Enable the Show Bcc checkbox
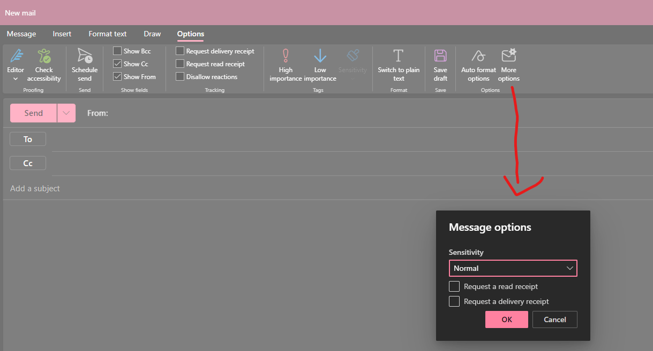The width and height of the screenshot is (653, 351). tap(117, 51)
